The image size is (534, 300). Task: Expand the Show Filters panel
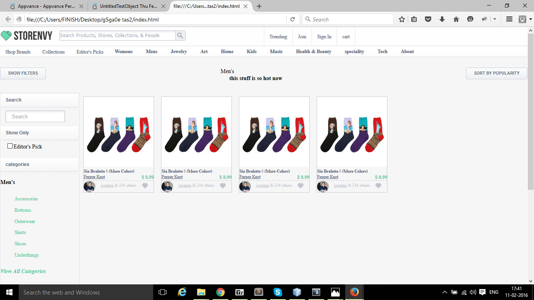23,73
